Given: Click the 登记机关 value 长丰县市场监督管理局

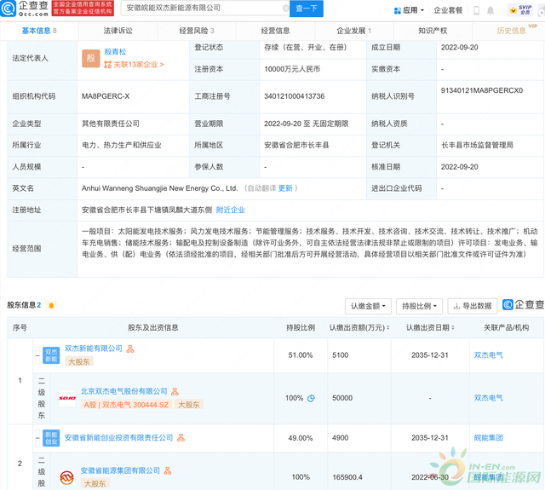Looking at the screenshot, I should click(x=477, y=146).
